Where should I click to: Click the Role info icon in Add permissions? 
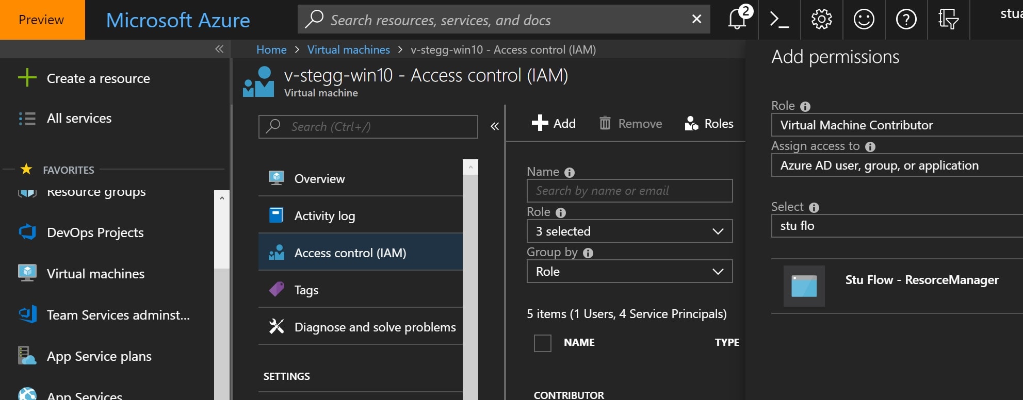(805, 107)
